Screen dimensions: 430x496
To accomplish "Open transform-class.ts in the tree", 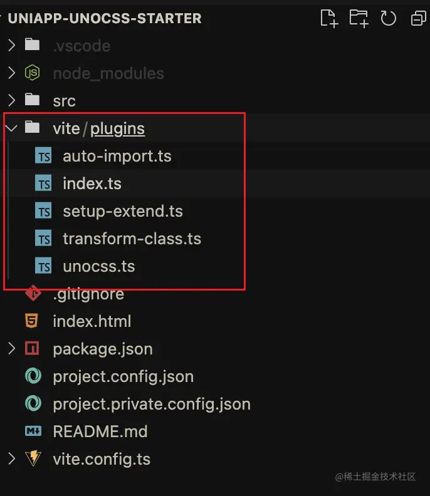I will tap(132, 239).
